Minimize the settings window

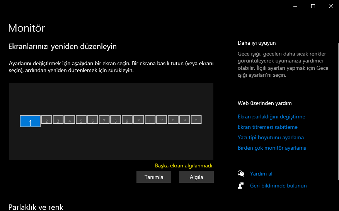(295, 6)
